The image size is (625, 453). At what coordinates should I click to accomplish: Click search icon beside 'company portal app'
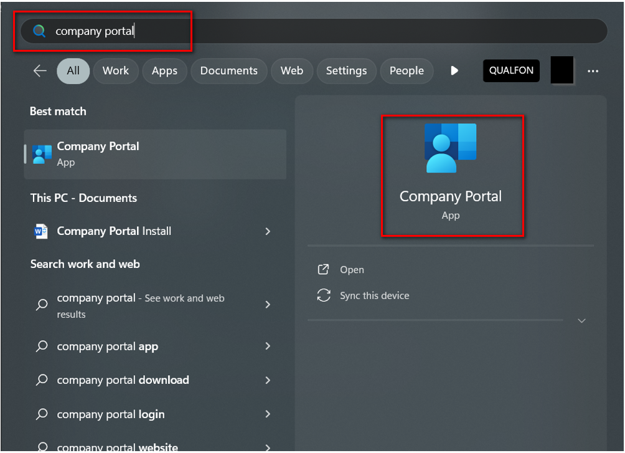tap(42, 346)
